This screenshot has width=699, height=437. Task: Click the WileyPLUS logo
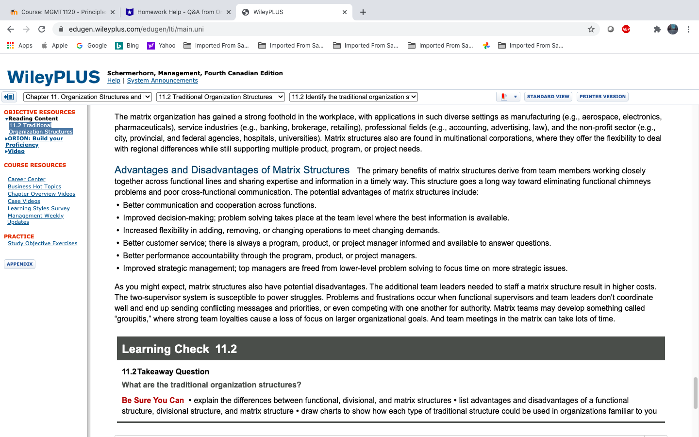point(53,77)
